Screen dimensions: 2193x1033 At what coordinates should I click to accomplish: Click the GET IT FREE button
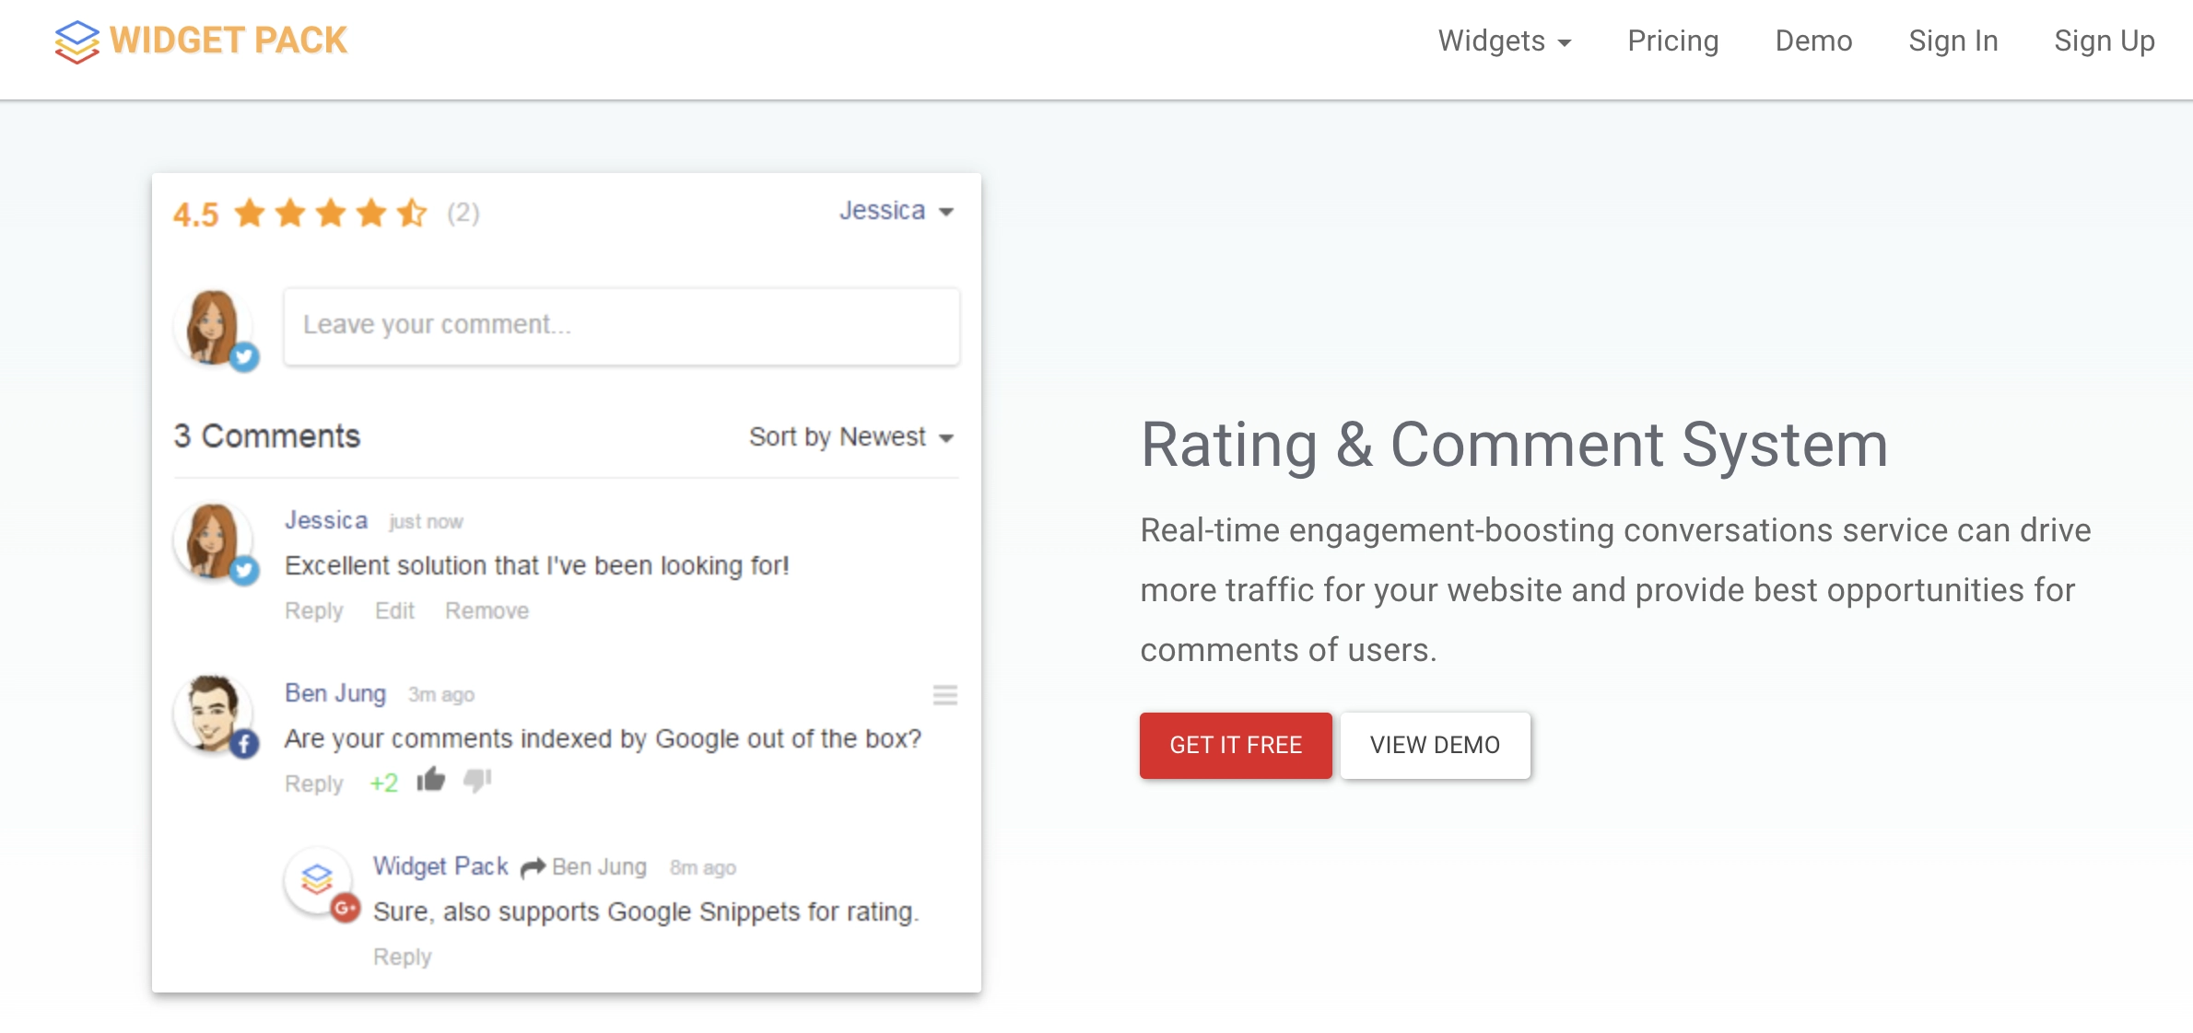[x=1236, y=745]
